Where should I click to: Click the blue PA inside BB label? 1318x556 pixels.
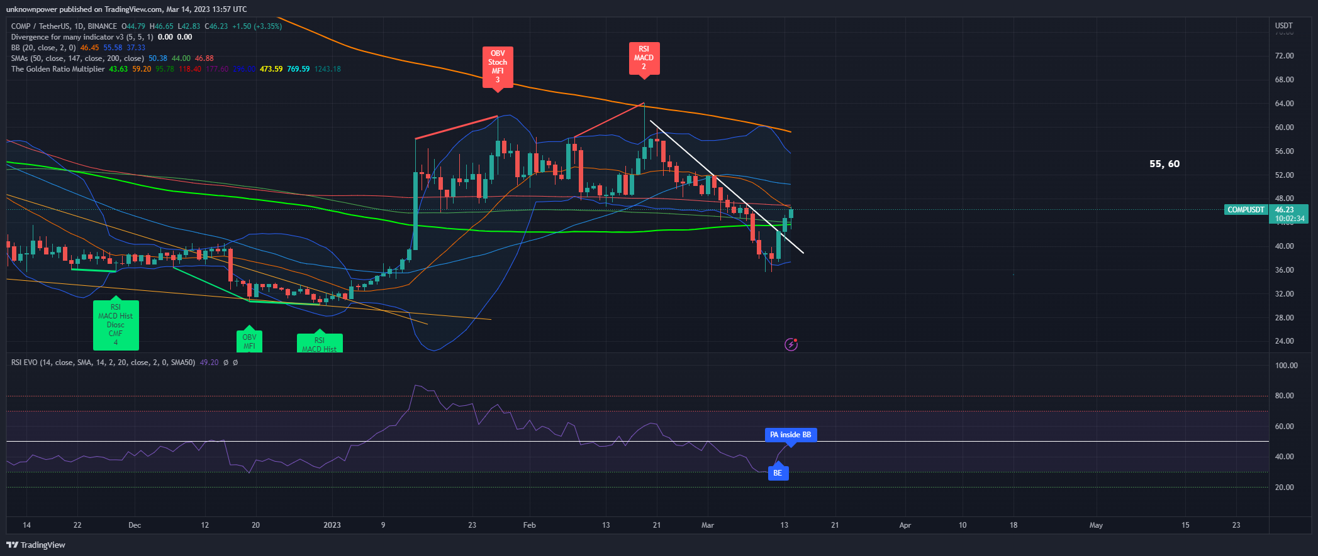791,435
